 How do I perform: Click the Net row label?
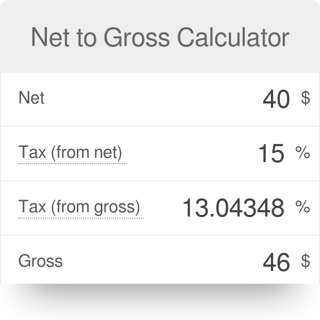click(31, 98)
